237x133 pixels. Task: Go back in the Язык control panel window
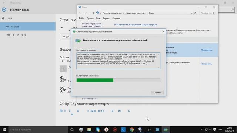tap(80, 13)
